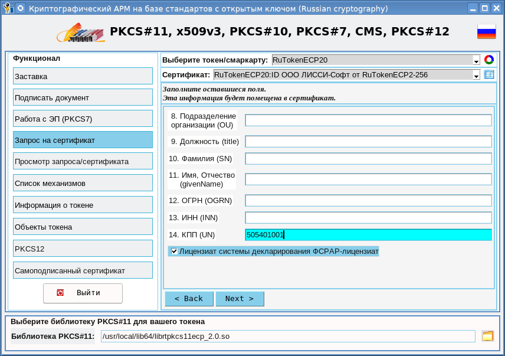Open the PKCS12 section

pyautogui.click(x=83, y=249)
